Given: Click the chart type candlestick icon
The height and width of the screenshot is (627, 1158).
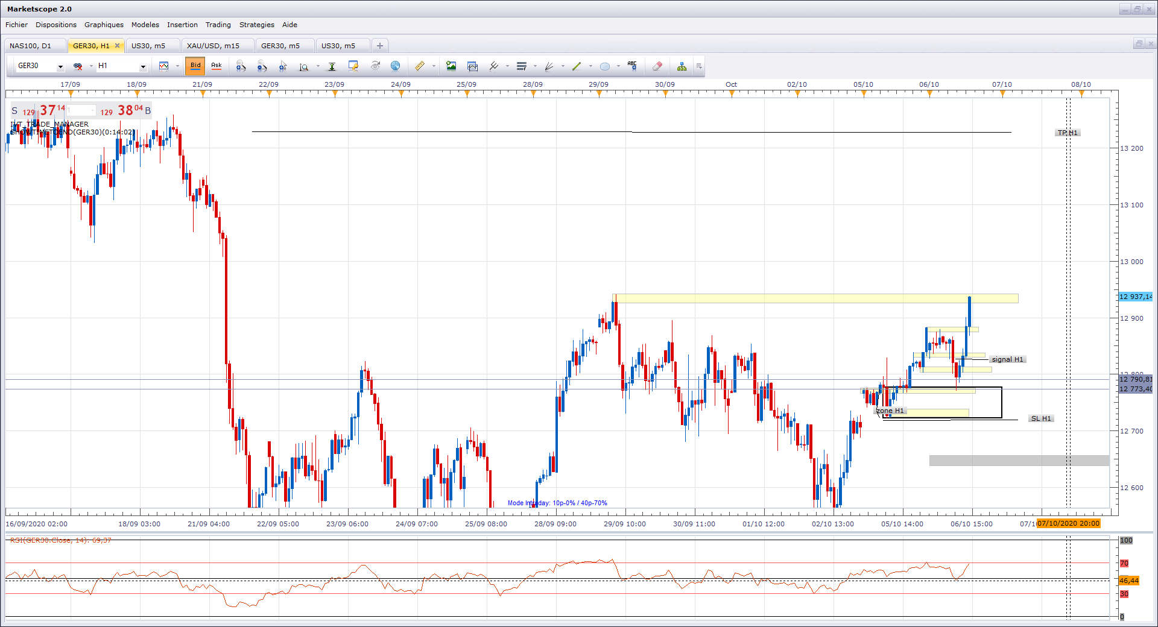Looking at the screenshot, I should coord(163,66).
